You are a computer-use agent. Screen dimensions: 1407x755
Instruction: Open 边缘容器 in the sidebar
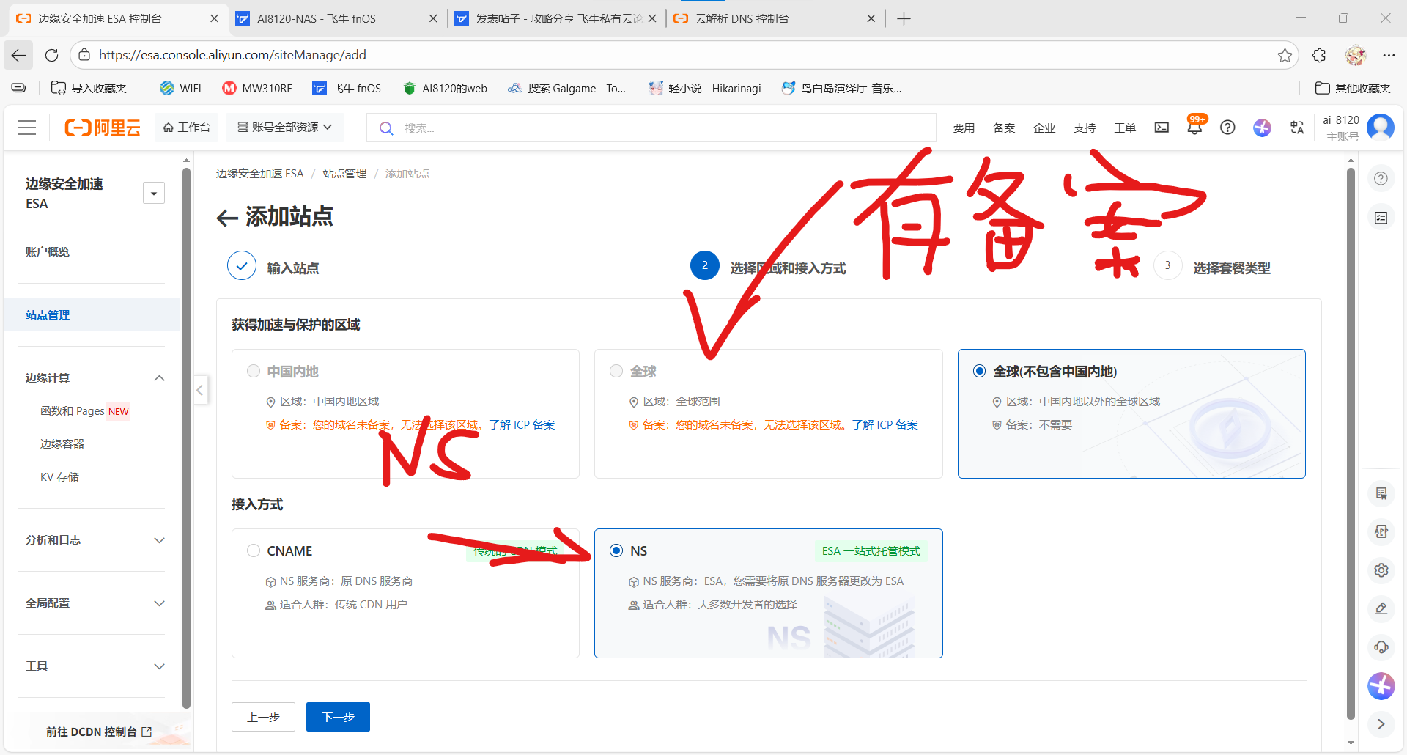click(62, 444)
